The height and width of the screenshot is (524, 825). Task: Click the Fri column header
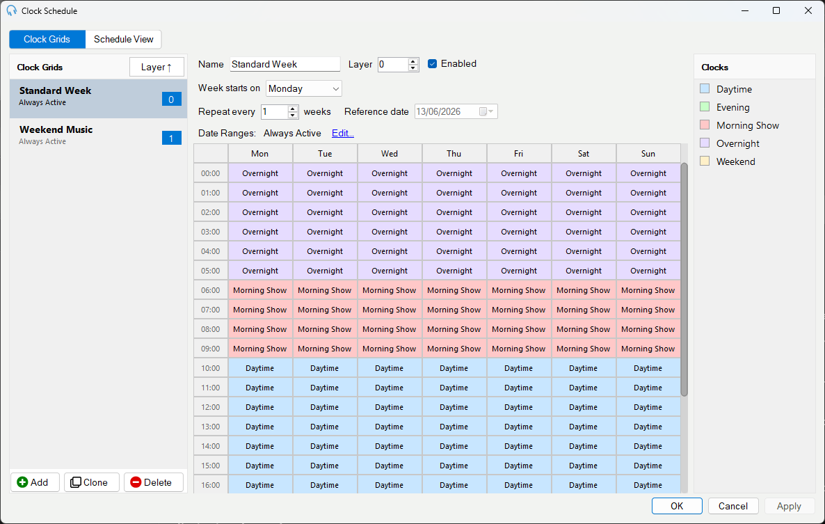(x=519, y=154)
